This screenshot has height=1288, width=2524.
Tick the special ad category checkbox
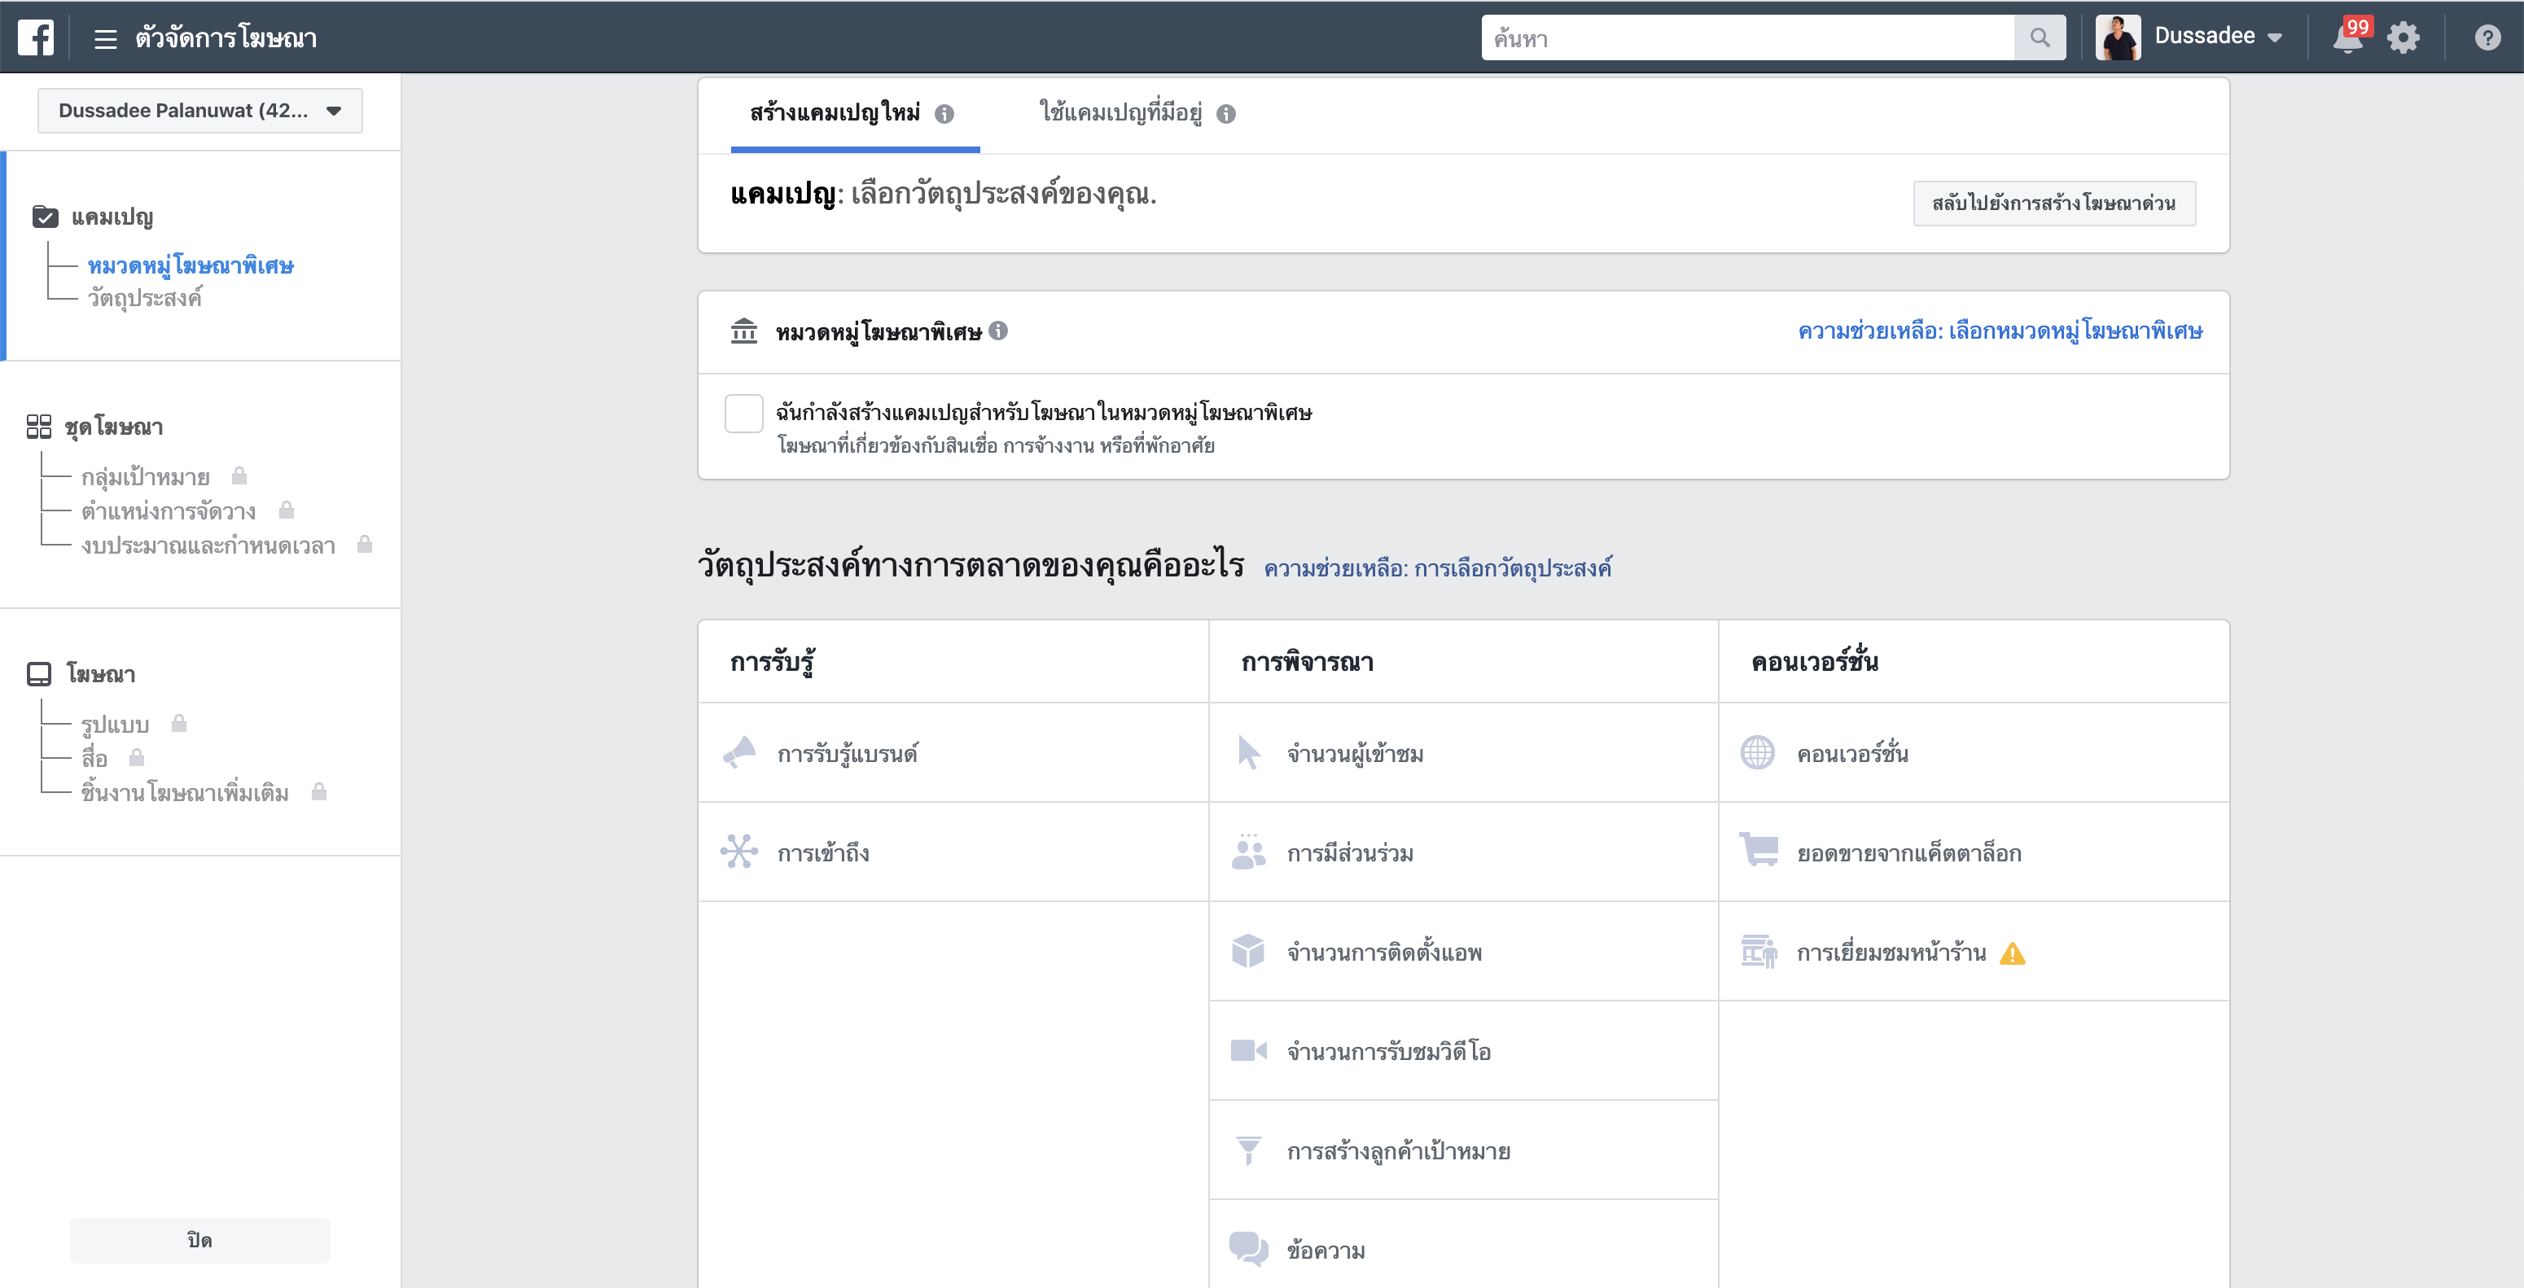743,414
